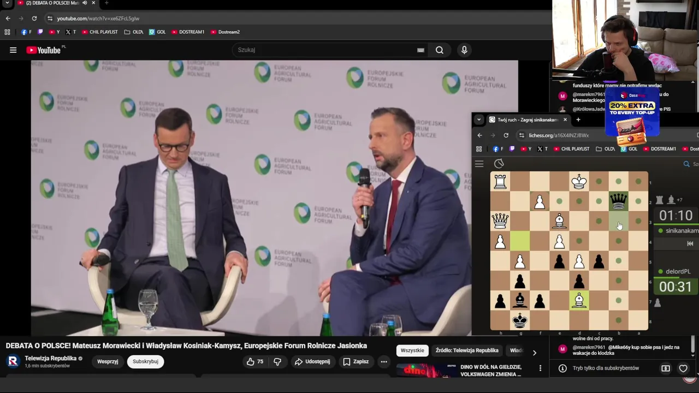Open CHIL PLAYLIST bookmark in lichess window
Viewport: 699px width, 393px height.
pos(572,149)
